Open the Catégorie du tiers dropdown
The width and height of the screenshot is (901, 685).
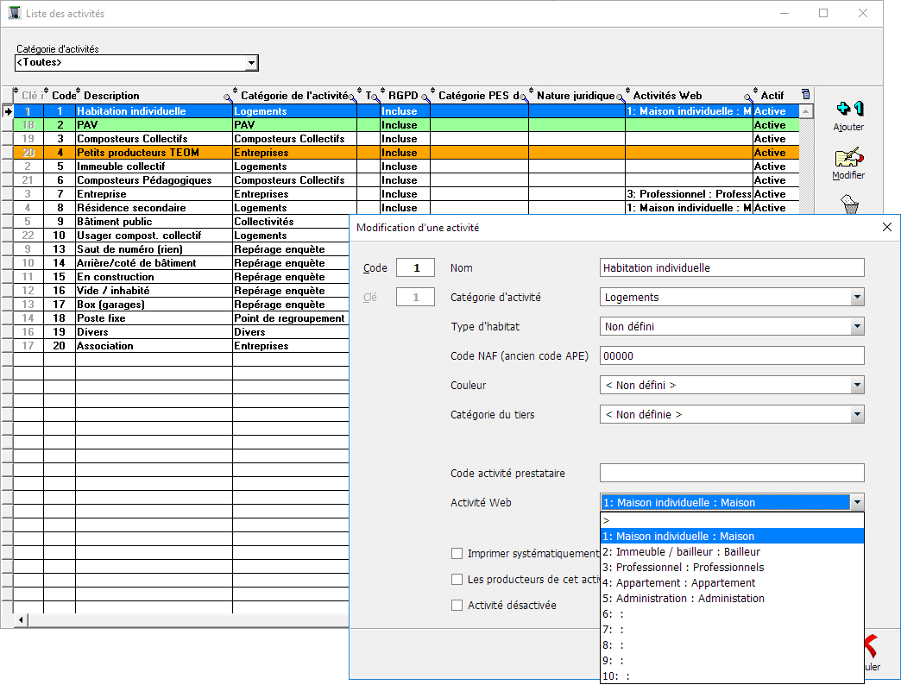857,415
